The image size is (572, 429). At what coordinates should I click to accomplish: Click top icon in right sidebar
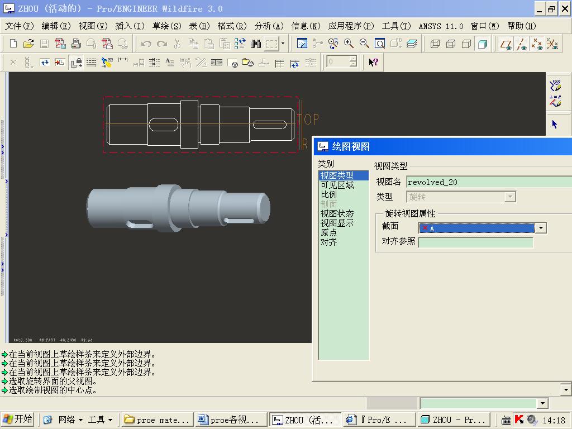click(x=556, y=85)
